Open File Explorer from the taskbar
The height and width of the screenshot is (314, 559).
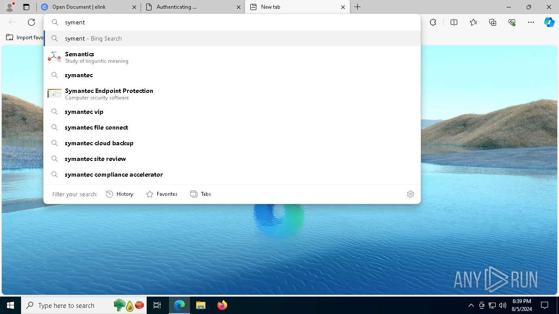[x=200, y=305]
